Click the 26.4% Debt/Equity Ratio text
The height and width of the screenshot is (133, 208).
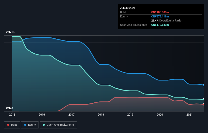point(166,21)
